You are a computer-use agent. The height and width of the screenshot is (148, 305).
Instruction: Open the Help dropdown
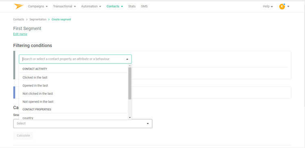[268, 6]
